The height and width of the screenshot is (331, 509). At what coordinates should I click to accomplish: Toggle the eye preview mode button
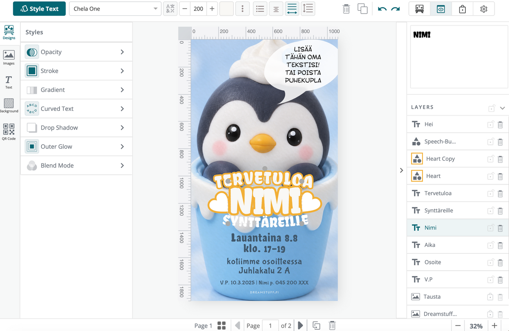[441, 9]
